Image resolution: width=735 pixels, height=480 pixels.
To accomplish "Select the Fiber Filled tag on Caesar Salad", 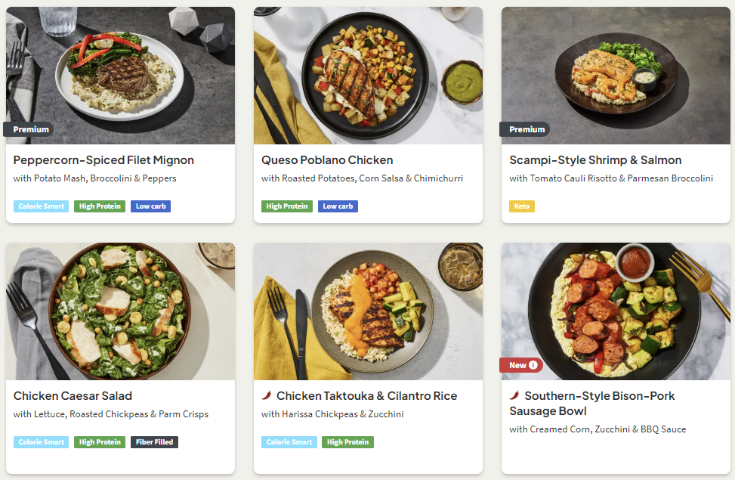I will click(154, 442).
